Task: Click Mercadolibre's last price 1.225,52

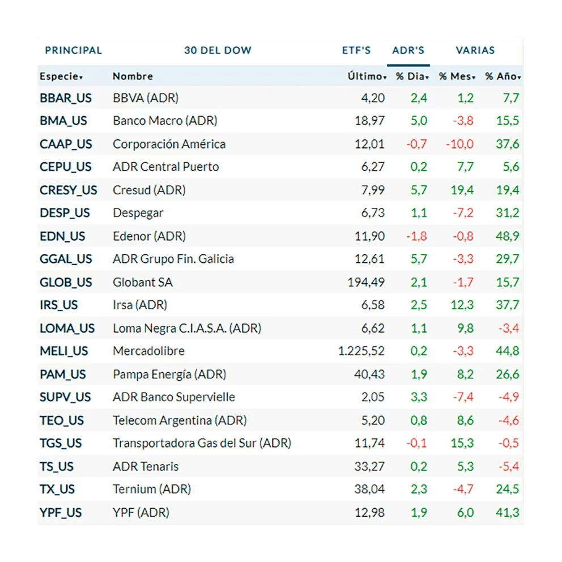Action: click(x=361, y=351)
